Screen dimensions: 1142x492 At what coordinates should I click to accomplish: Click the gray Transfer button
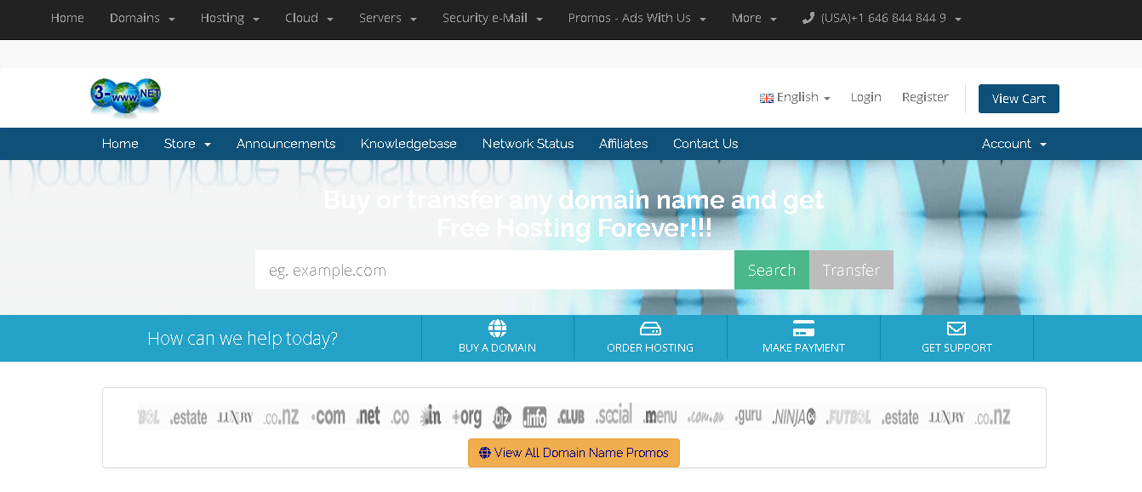coord(851,270)
